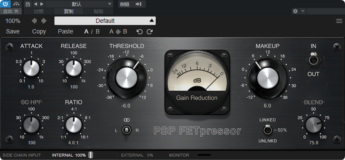Select previous plugin preset left arrow
This screenshot has width=345, height=160.
click(x=34, y=21)
